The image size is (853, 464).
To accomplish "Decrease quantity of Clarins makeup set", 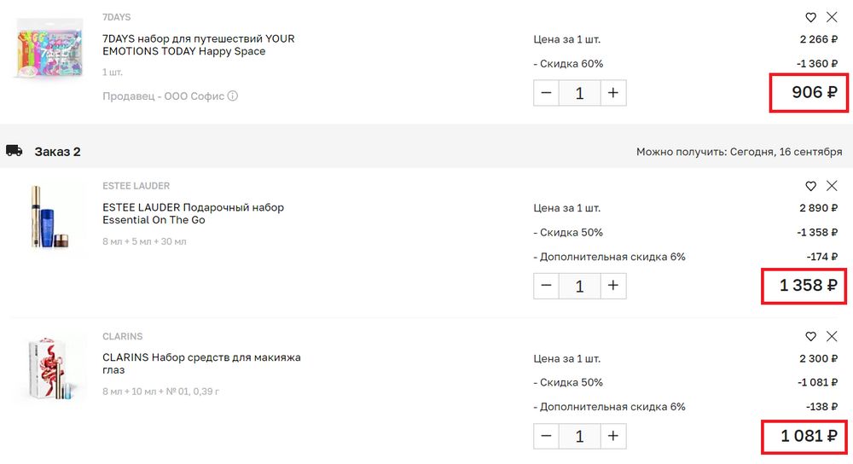I will 547,436.
